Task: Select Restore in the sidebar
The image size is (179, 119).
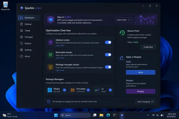Action: tap(29, 43)
